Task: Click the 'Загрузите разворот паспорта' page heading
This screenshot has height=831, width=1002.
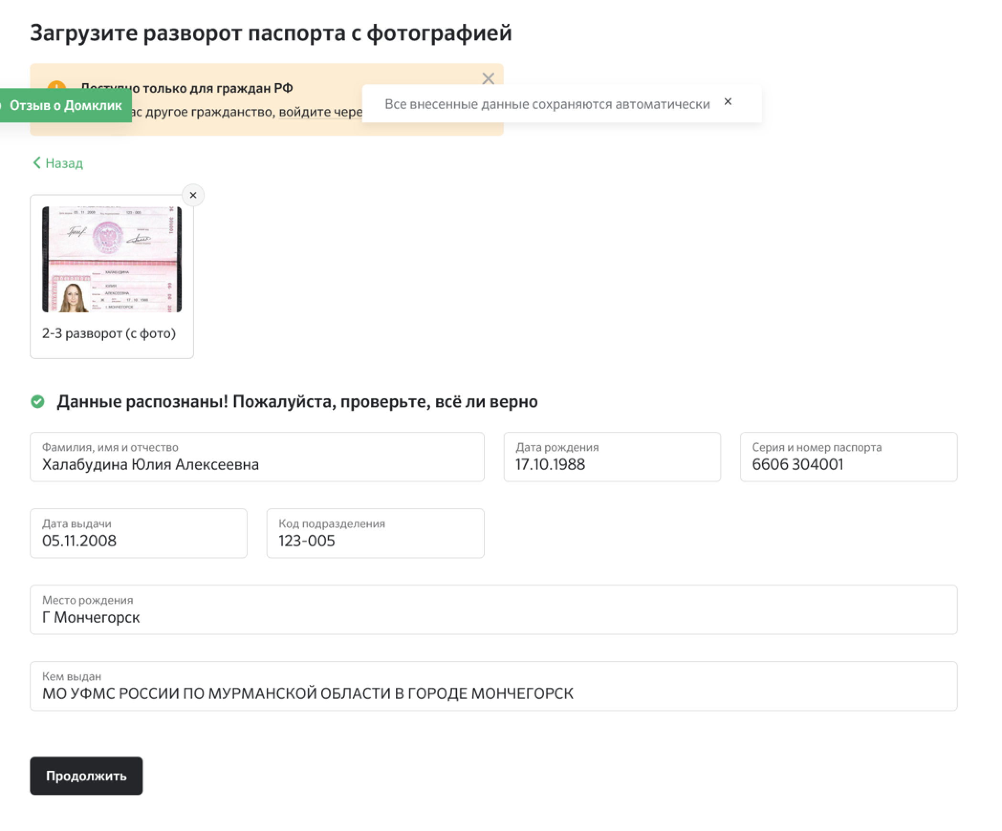Action: pyautogui.click(x=271, y=33)
